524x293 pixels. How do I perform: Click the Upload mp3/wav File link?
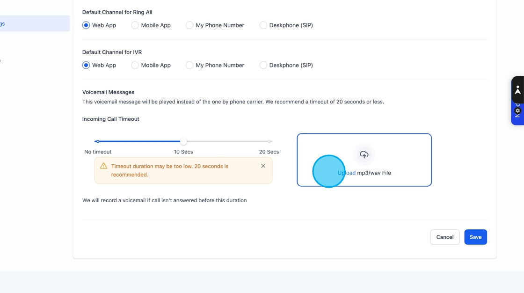click(x=347, y=173)
